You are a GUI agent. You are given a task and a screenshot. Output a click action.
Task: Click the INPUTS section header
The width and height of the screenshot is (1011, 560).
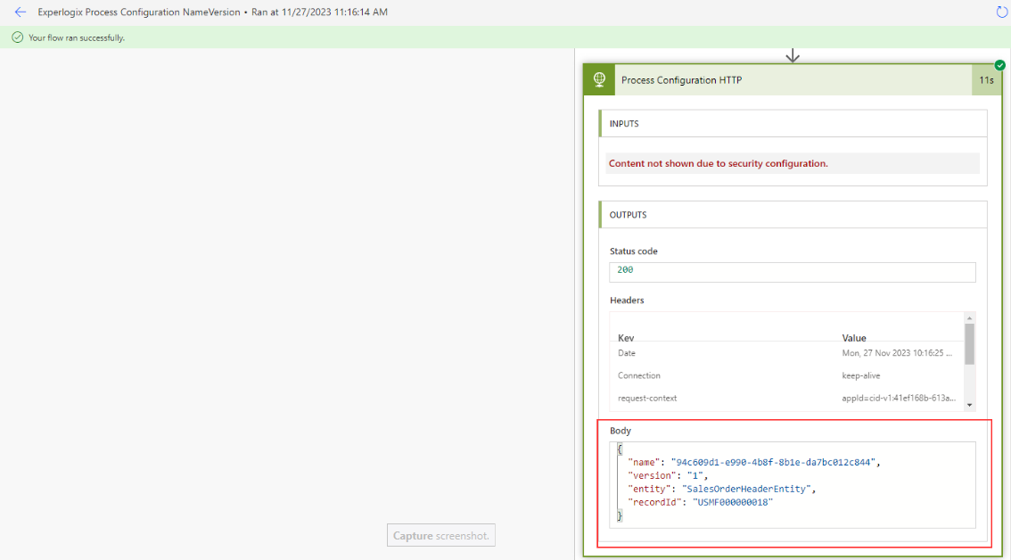tap(793, 123)
